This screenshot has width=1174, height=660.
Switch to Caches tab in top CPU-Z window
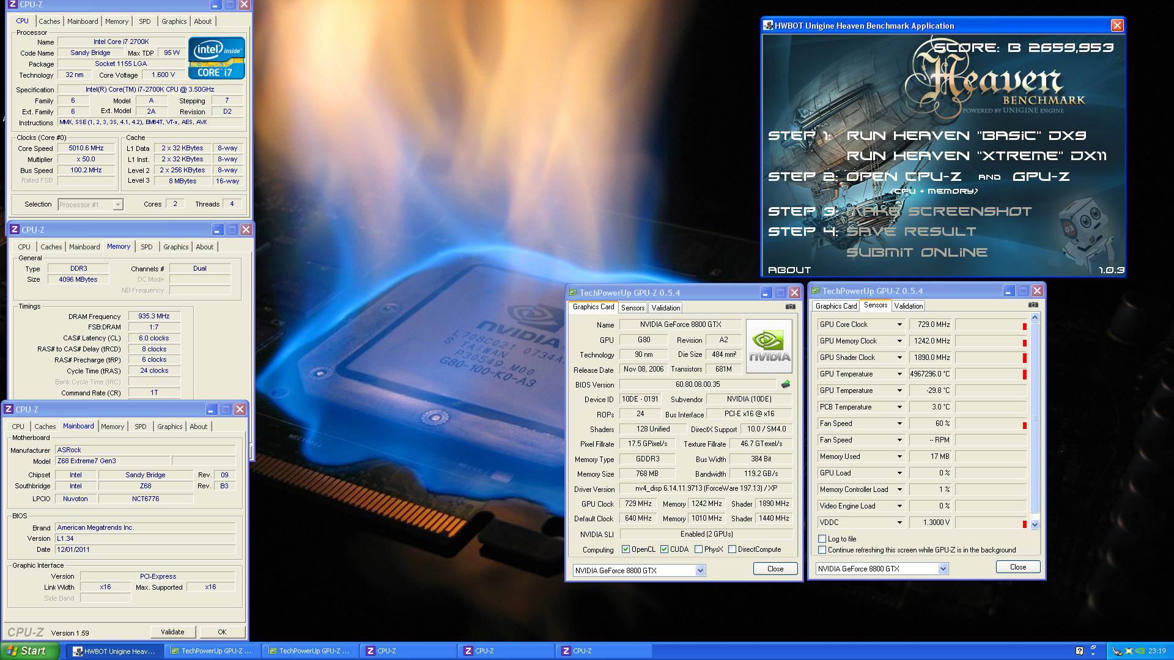pos(50,21)
